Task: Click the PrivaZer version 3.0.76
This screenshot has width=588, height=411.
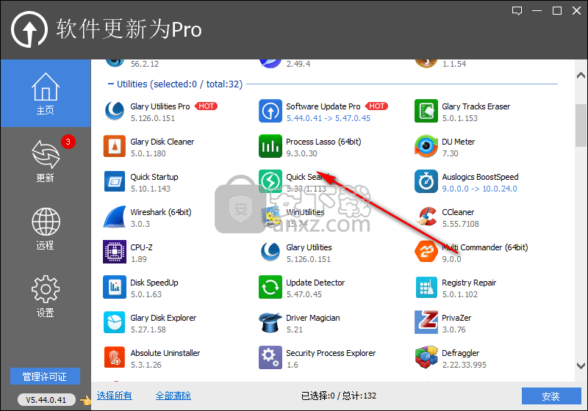Action: (x=453, y=330)
